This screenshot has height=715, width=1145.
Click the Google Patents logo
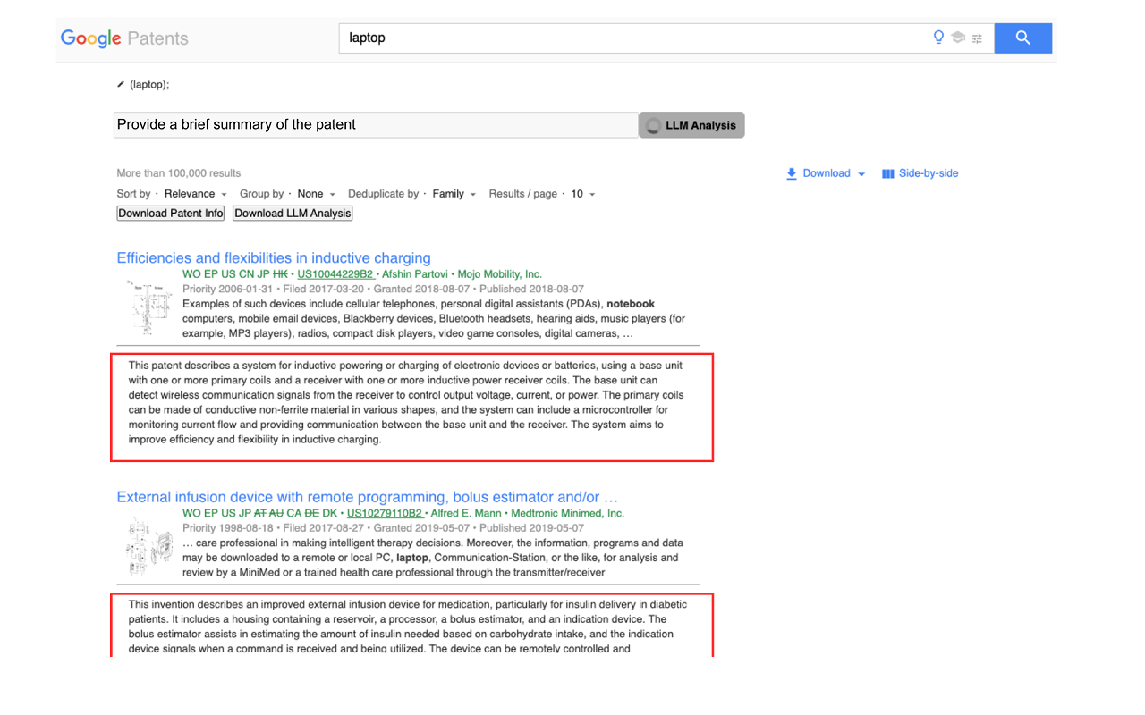pos(124,38)
